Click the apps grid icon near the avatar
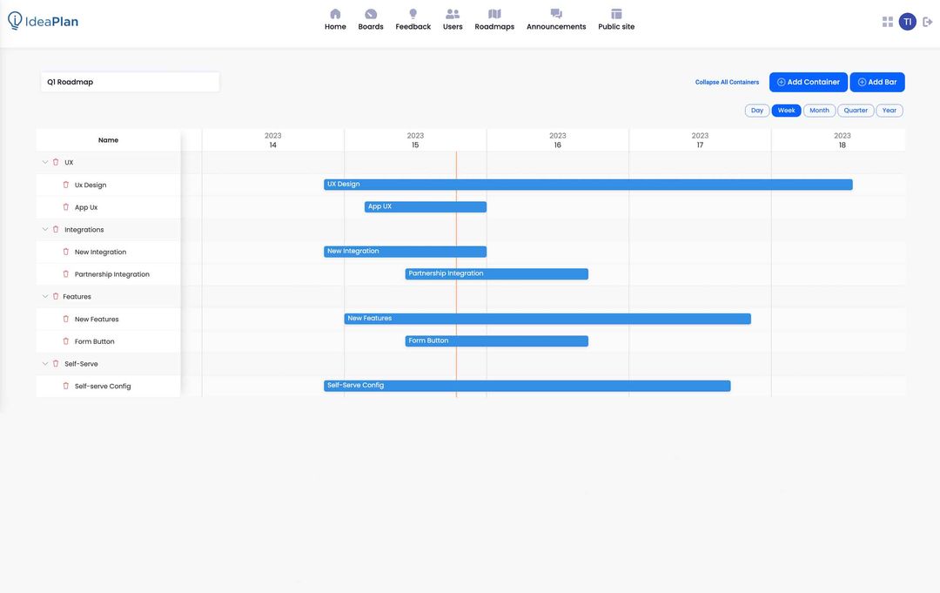 coord(883,18)
